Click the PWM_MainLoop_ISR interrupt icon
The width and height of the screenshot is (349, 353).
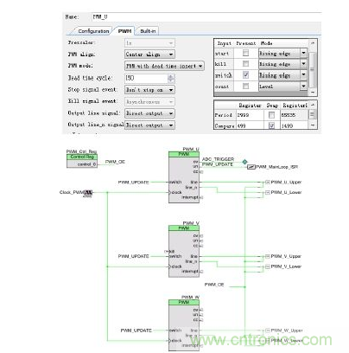tap(251, 167)
